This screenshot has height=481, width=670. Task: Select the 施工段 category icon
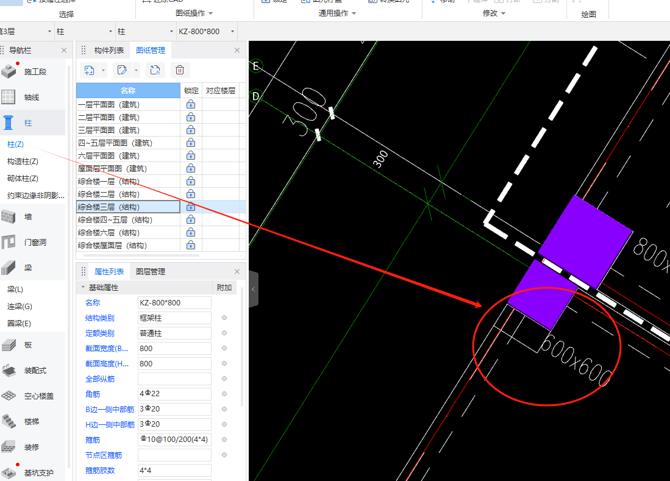(9, 71)
